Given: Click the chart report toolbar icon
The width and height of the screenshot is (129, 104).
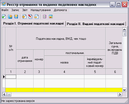Looking at the screenshot, I should 51,17.
